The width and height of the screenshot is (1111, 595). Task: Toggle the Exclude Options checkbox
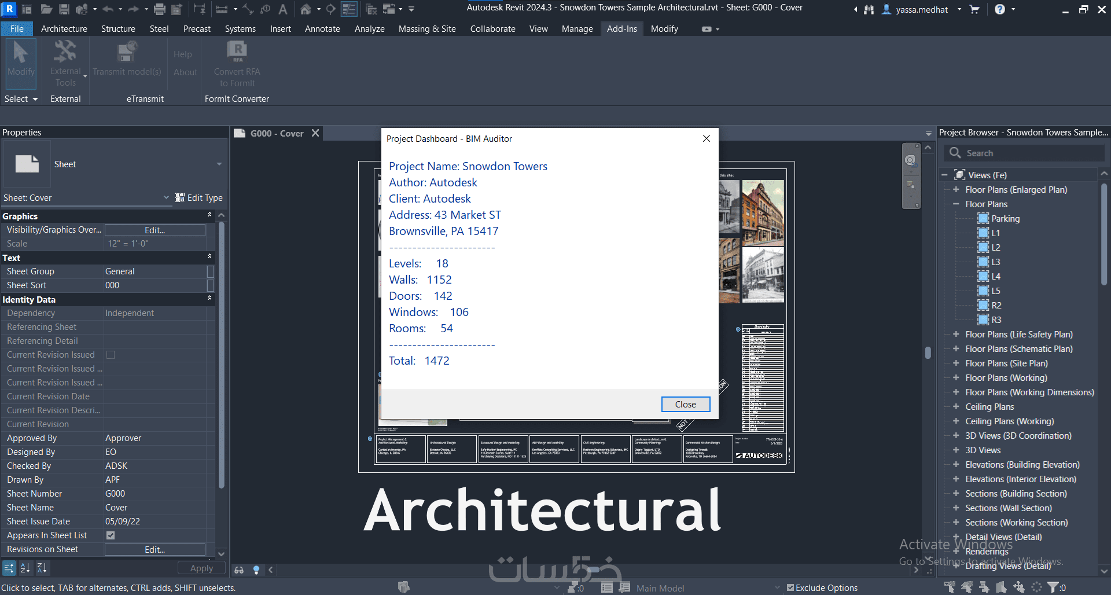[x=790, y=587]
